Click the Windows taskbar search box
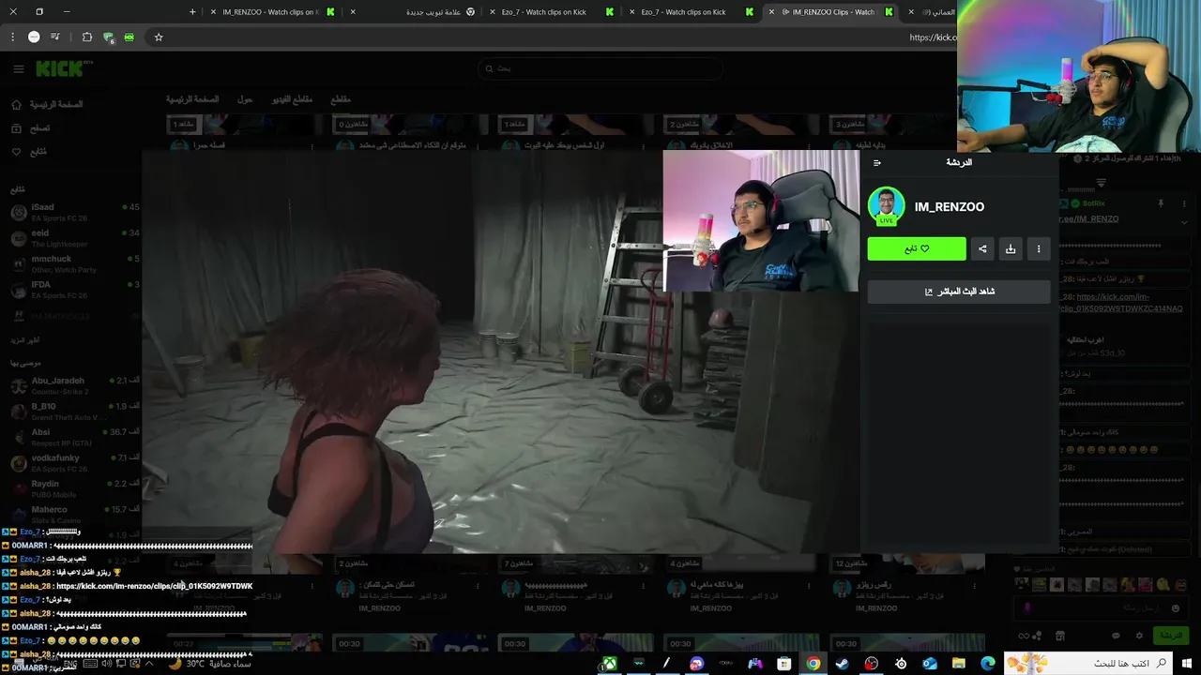The width and height of the screenshot is (1201, 675). tap(1088, 664)
